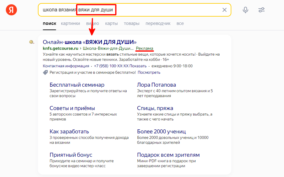The height and width of the screenshot is (177, 284).
Task: Click the «Реклама» ad label
Action: [x=144, y=49]
